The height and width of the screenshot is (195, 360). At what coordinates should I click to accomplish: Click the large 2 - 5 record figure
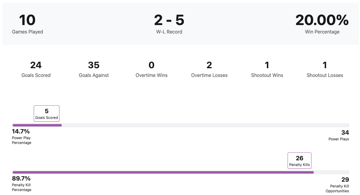[x=169, y=21]
